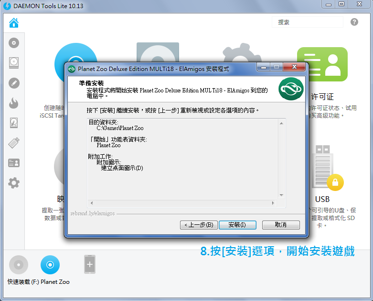This screenshot has height=301, width=373.
Task: Click the gray gear tile in background
Action: (x=242, y=53)
